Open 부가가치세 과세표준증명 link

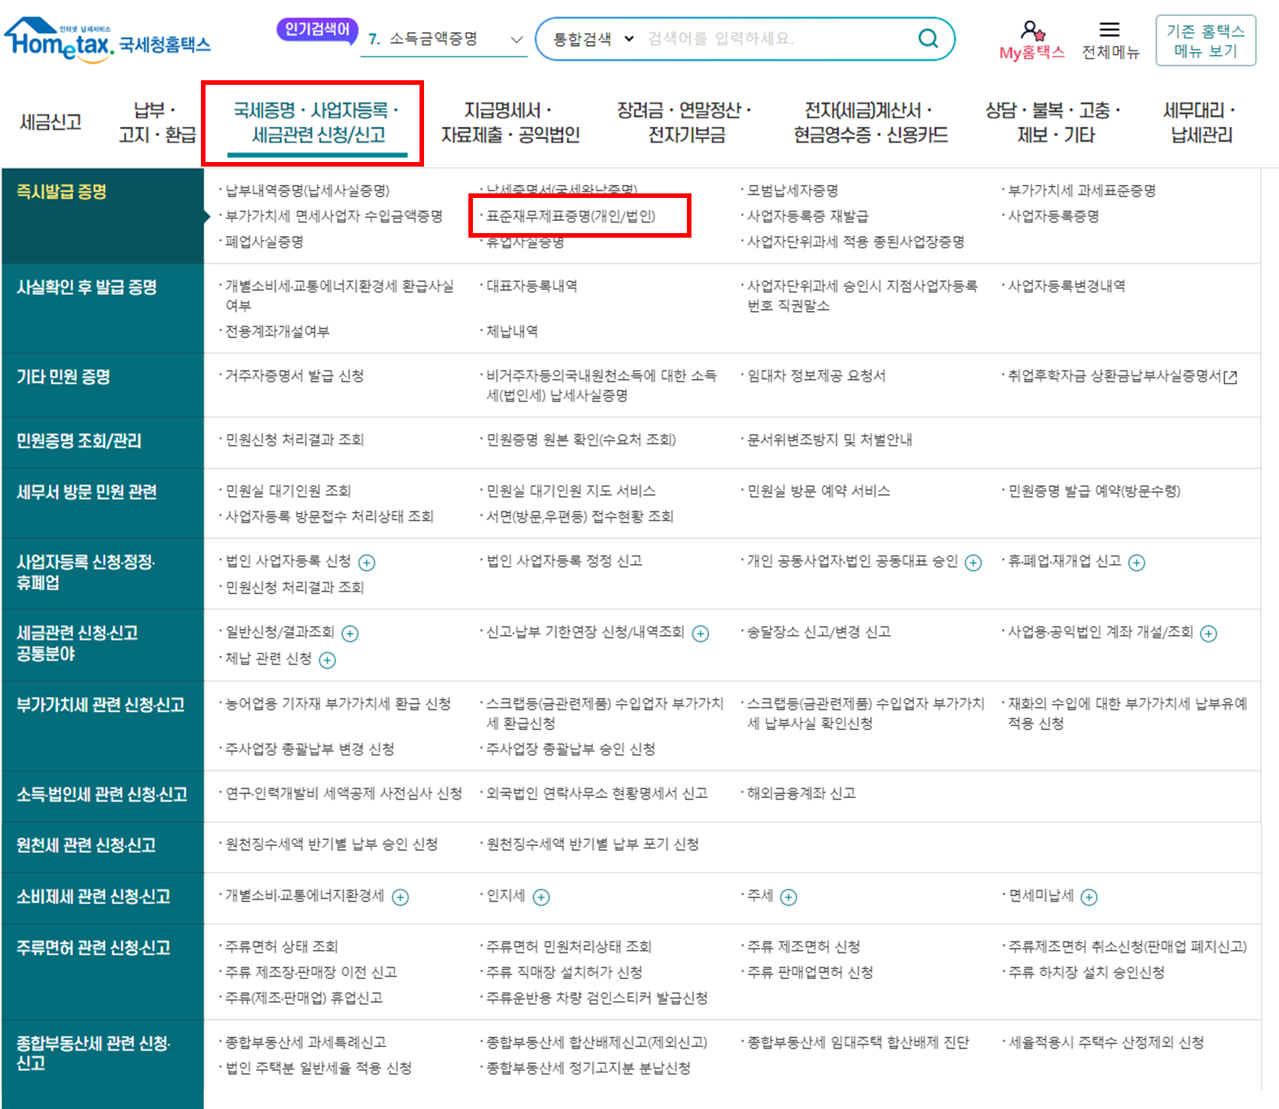tap(1082, 190)
